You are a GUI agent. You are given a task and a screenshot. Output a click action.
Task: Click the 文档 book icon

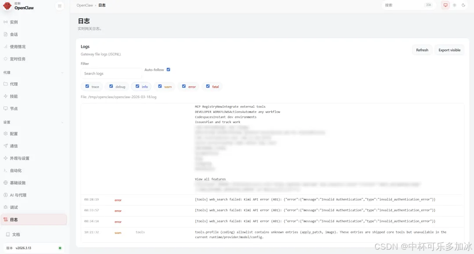[x=8, y=234]
